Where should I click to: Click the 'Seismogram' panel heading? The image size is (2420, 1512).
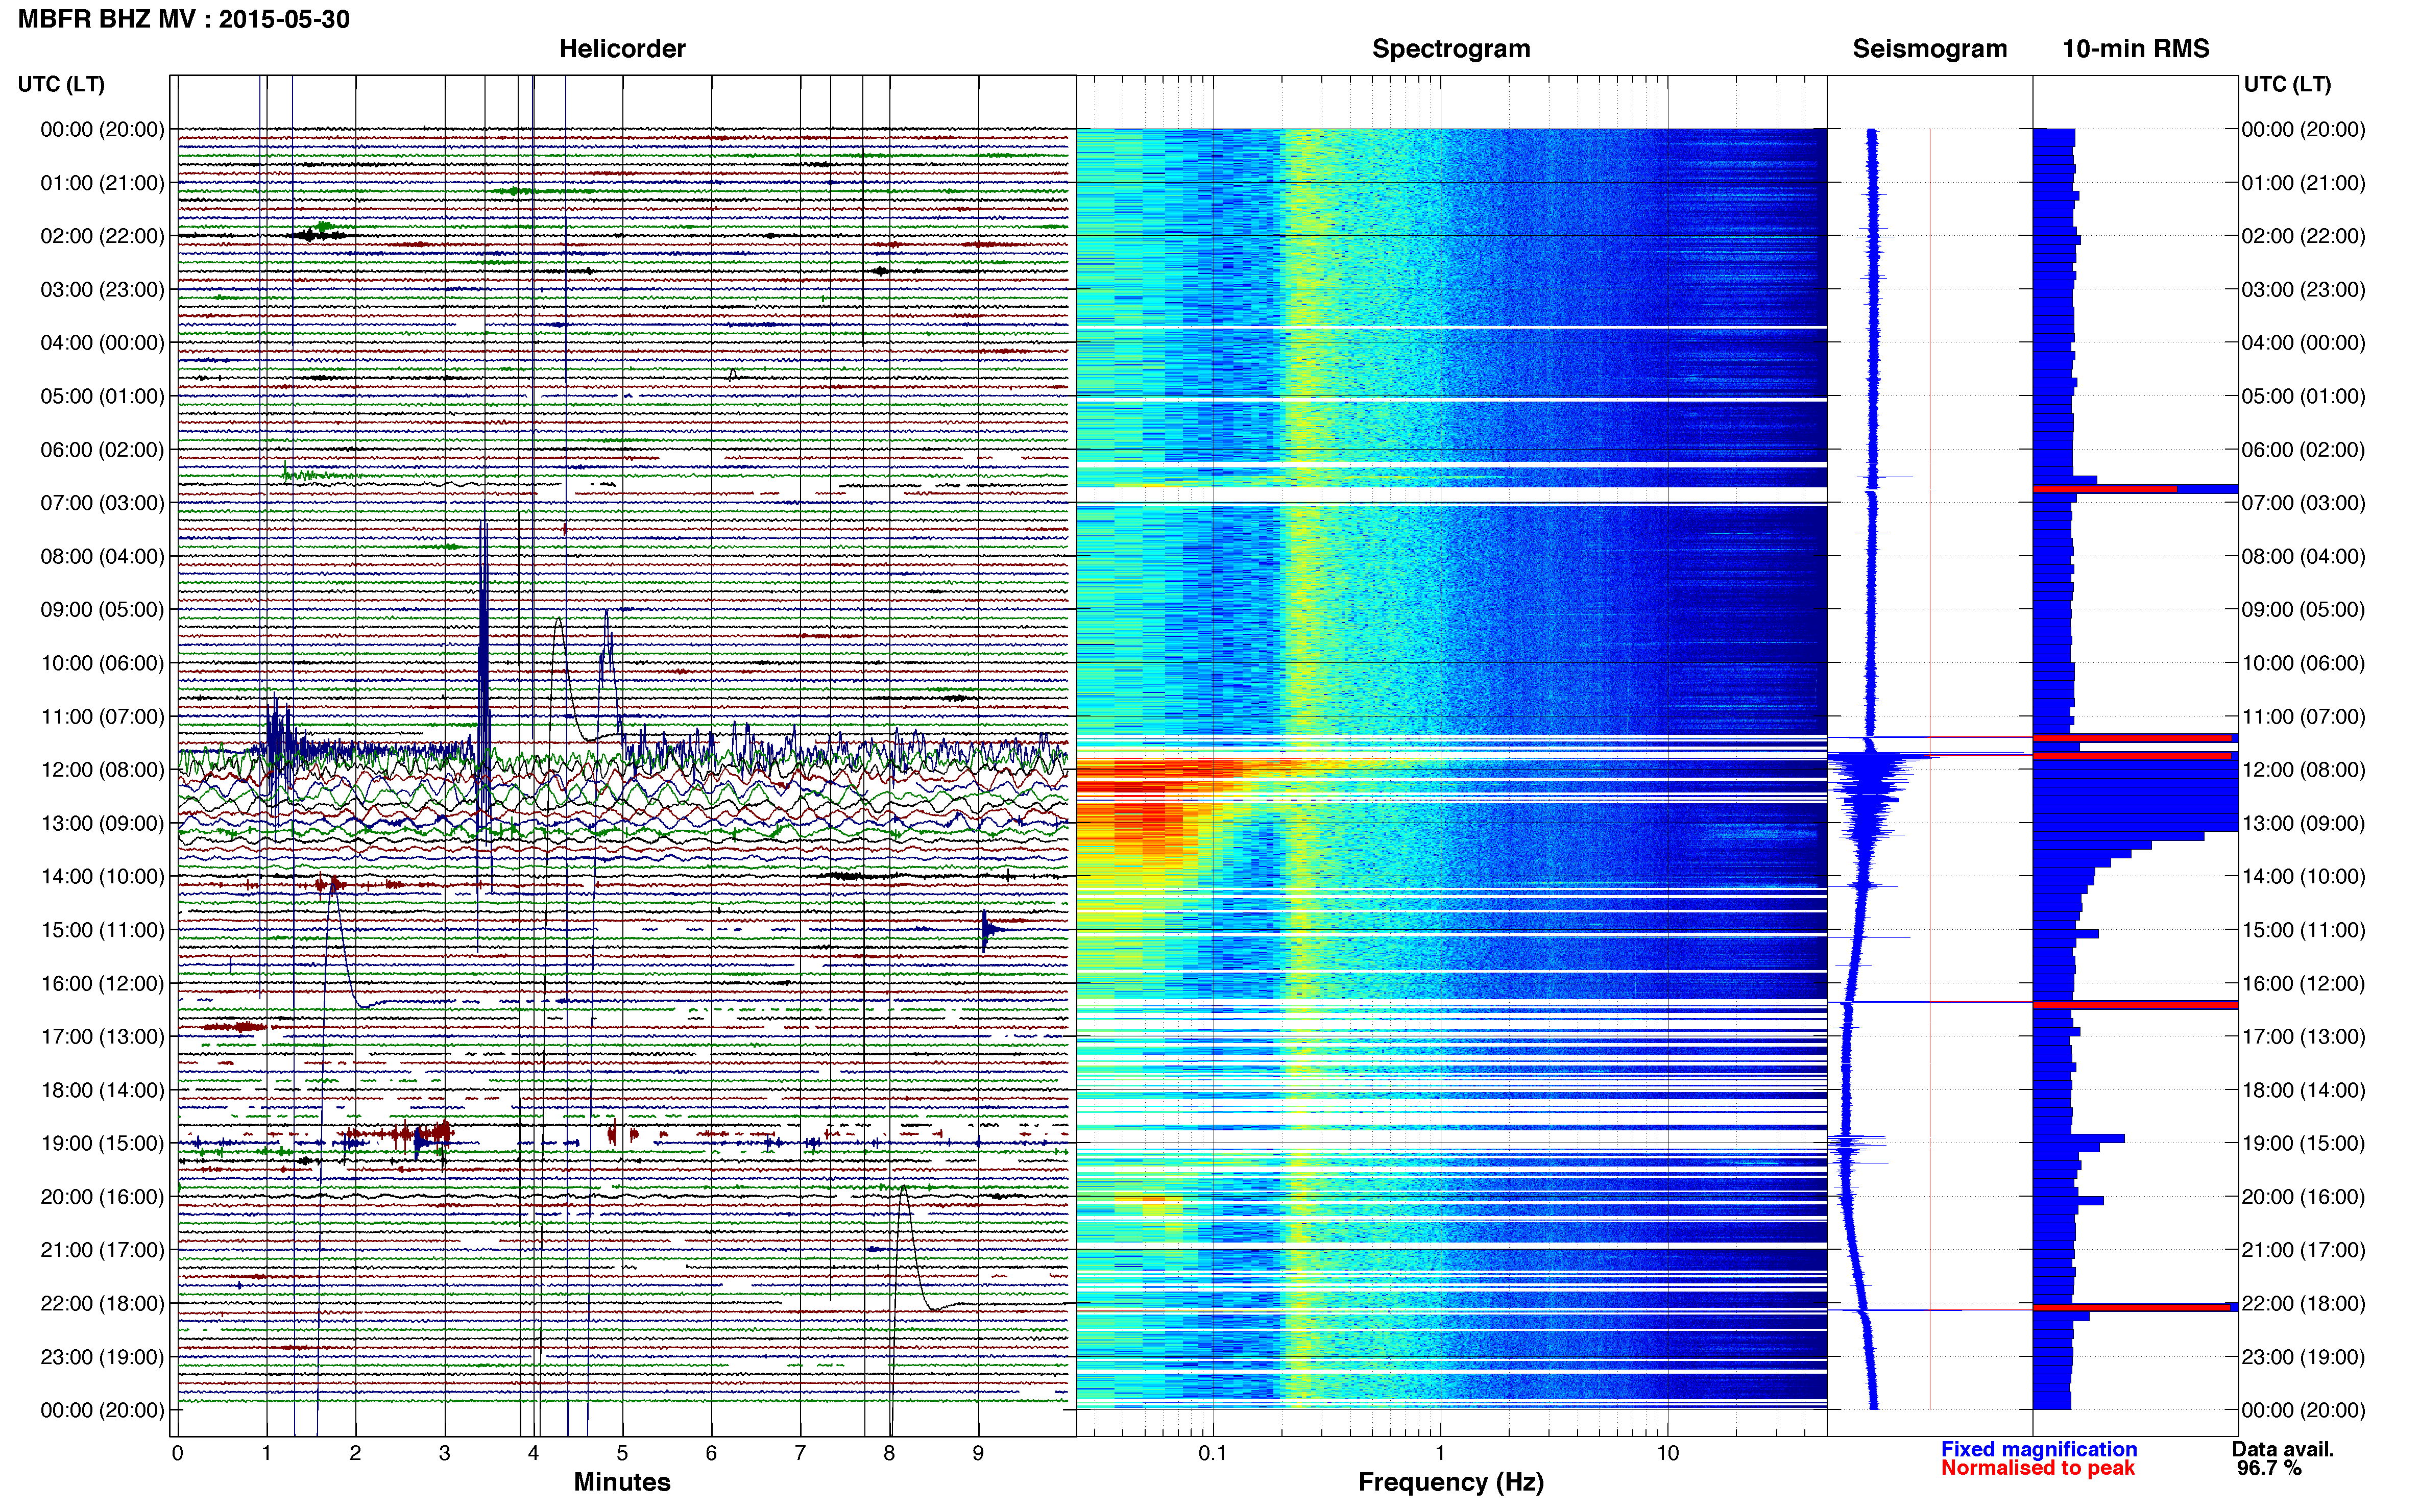coord(1930,49)
